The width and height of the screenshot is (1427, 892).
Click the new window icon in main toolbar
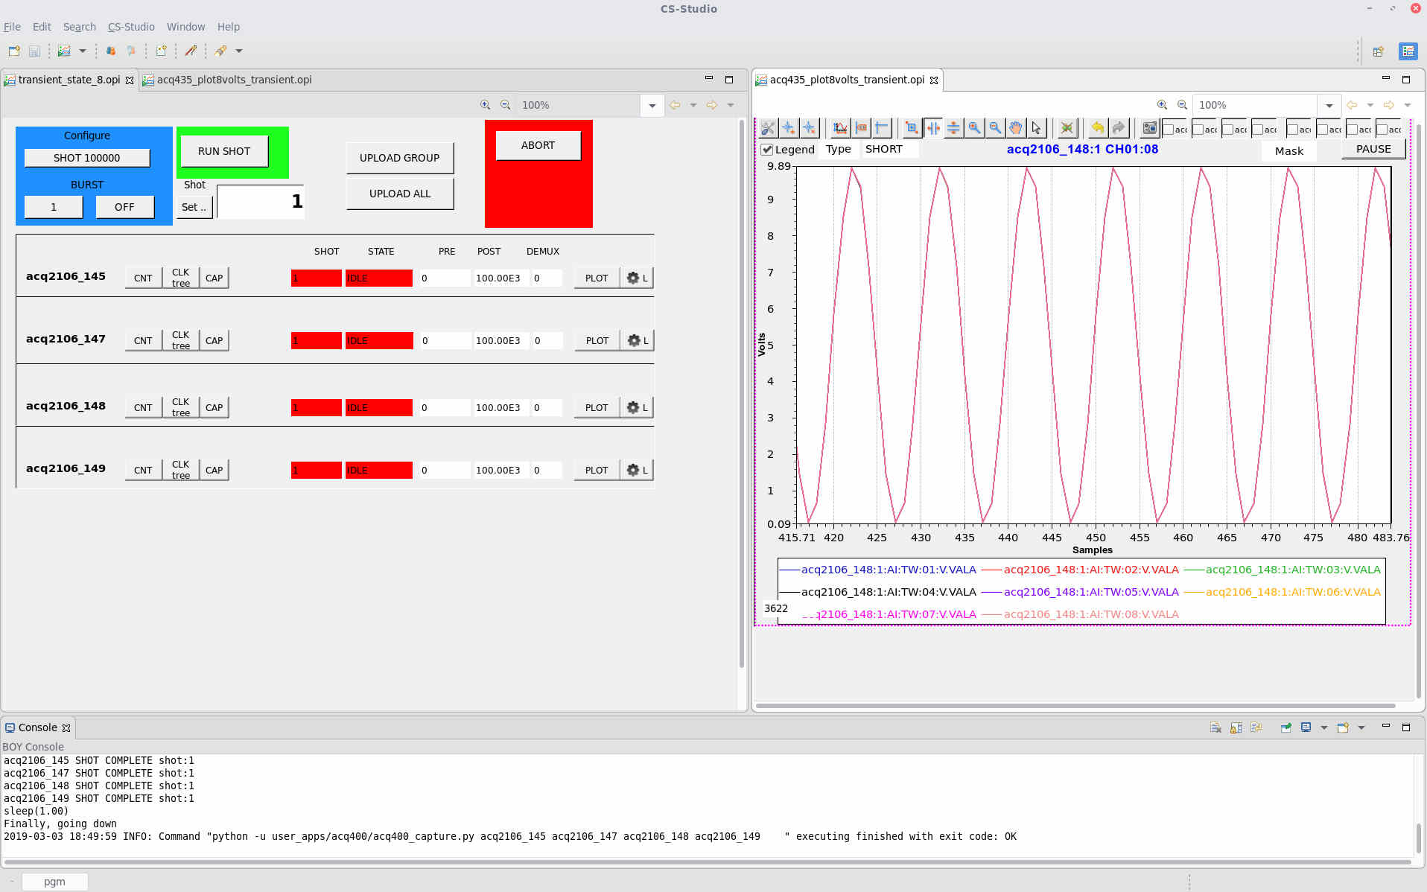coord(14,51)
